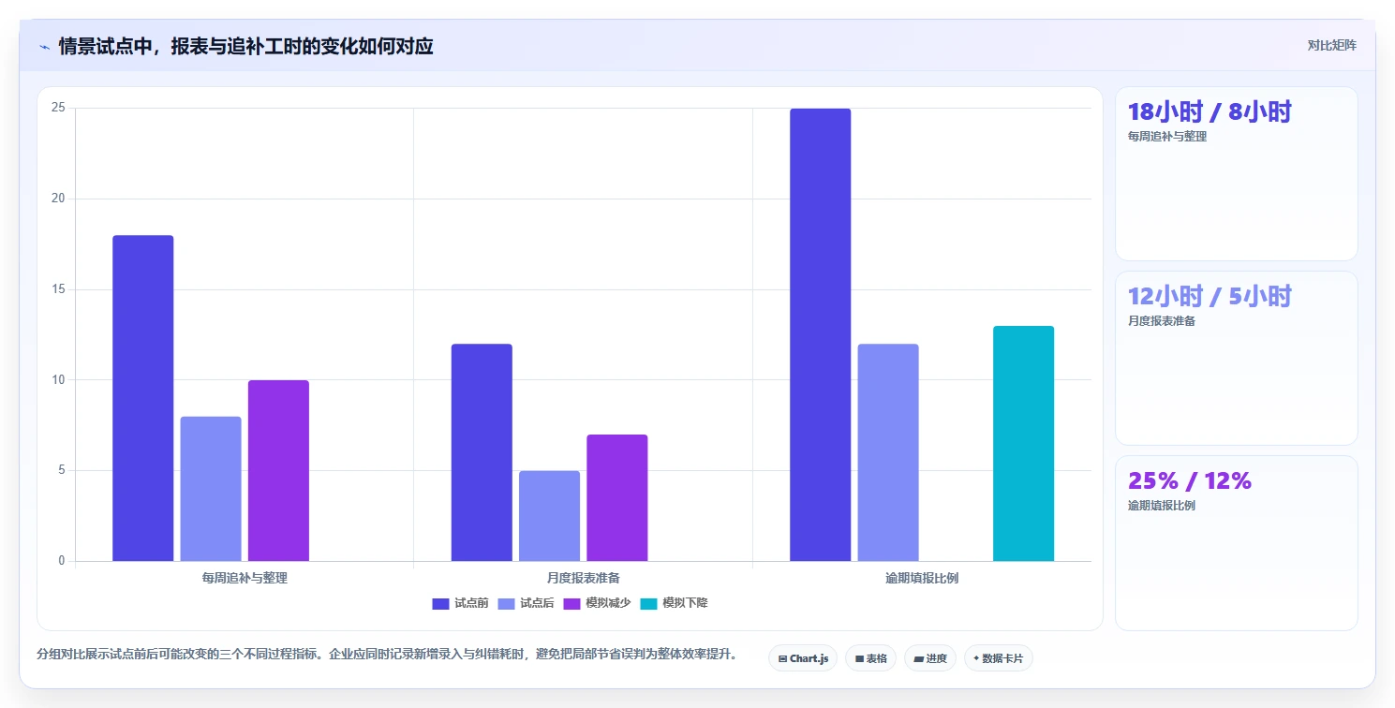Click the 月度报表准备 x-axis label
The width and height of the screenshot is (1395, 708).
583,579
